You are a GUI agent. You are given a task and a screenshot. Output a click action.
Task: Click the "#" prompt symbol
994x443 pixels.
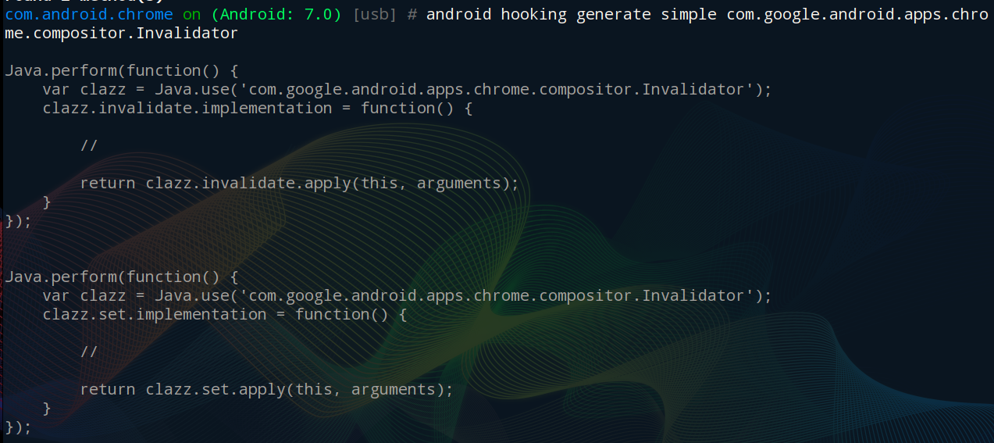point(412,15)
